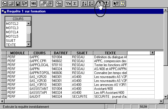
Task: Select the row selector for £ASSISTANT
Action: pyautogui.click(x=4, y=88)
